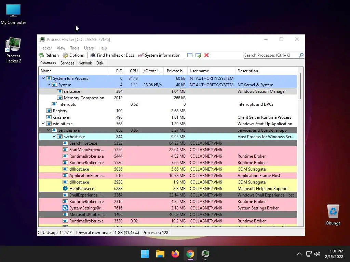Open My Computer desktop icon
The height and width of the screenshot is (262, 350).
click(x=13, y=14)
